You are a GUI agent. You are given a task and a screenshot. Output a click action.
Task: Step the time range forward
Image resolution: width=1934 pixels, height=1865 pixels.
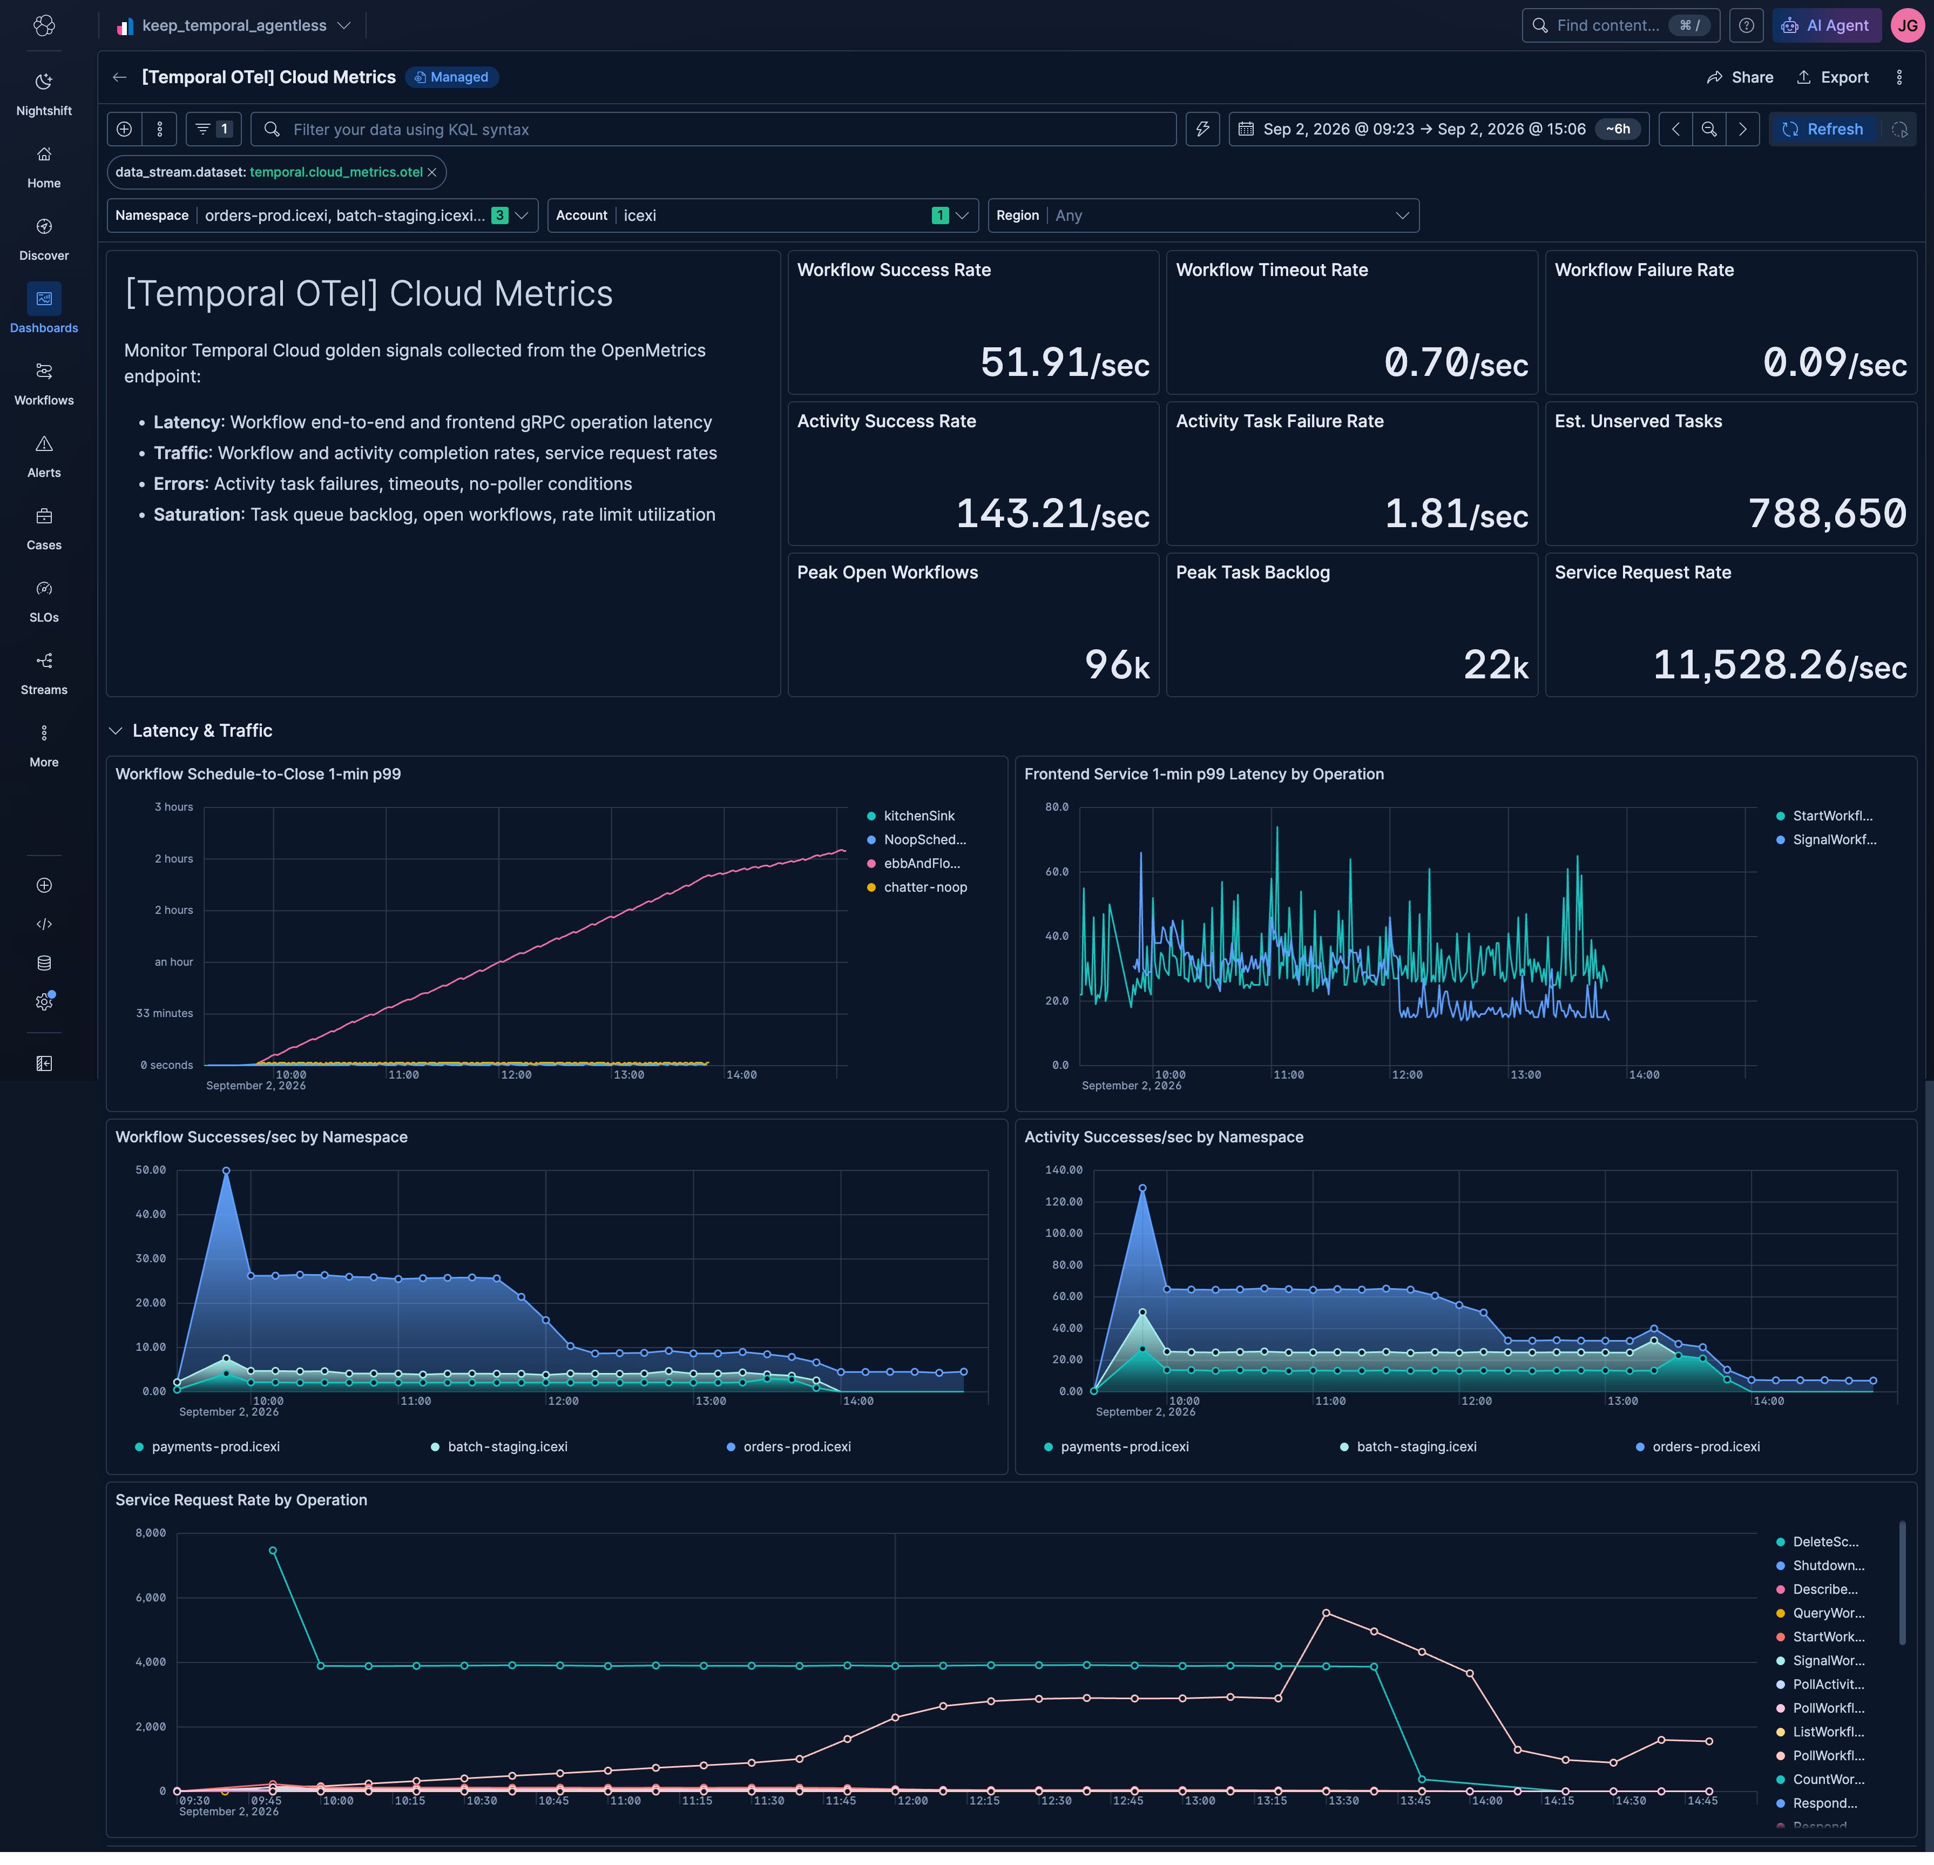coord(1742,129)
